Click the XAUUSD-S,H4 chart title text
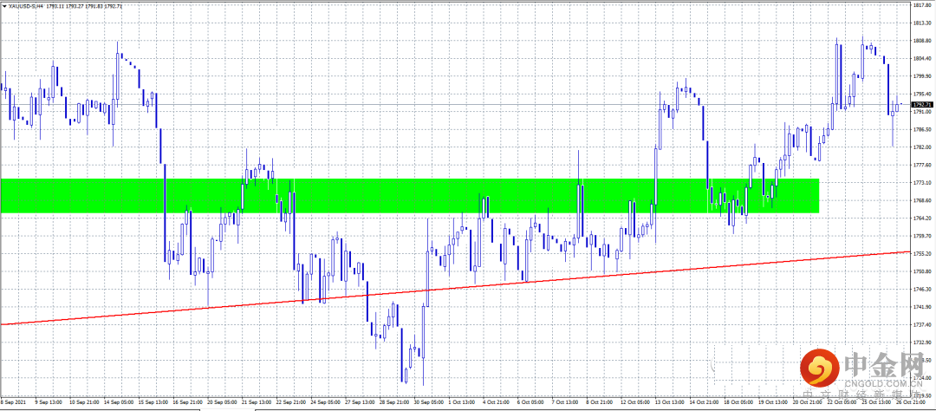 point(25,5)
